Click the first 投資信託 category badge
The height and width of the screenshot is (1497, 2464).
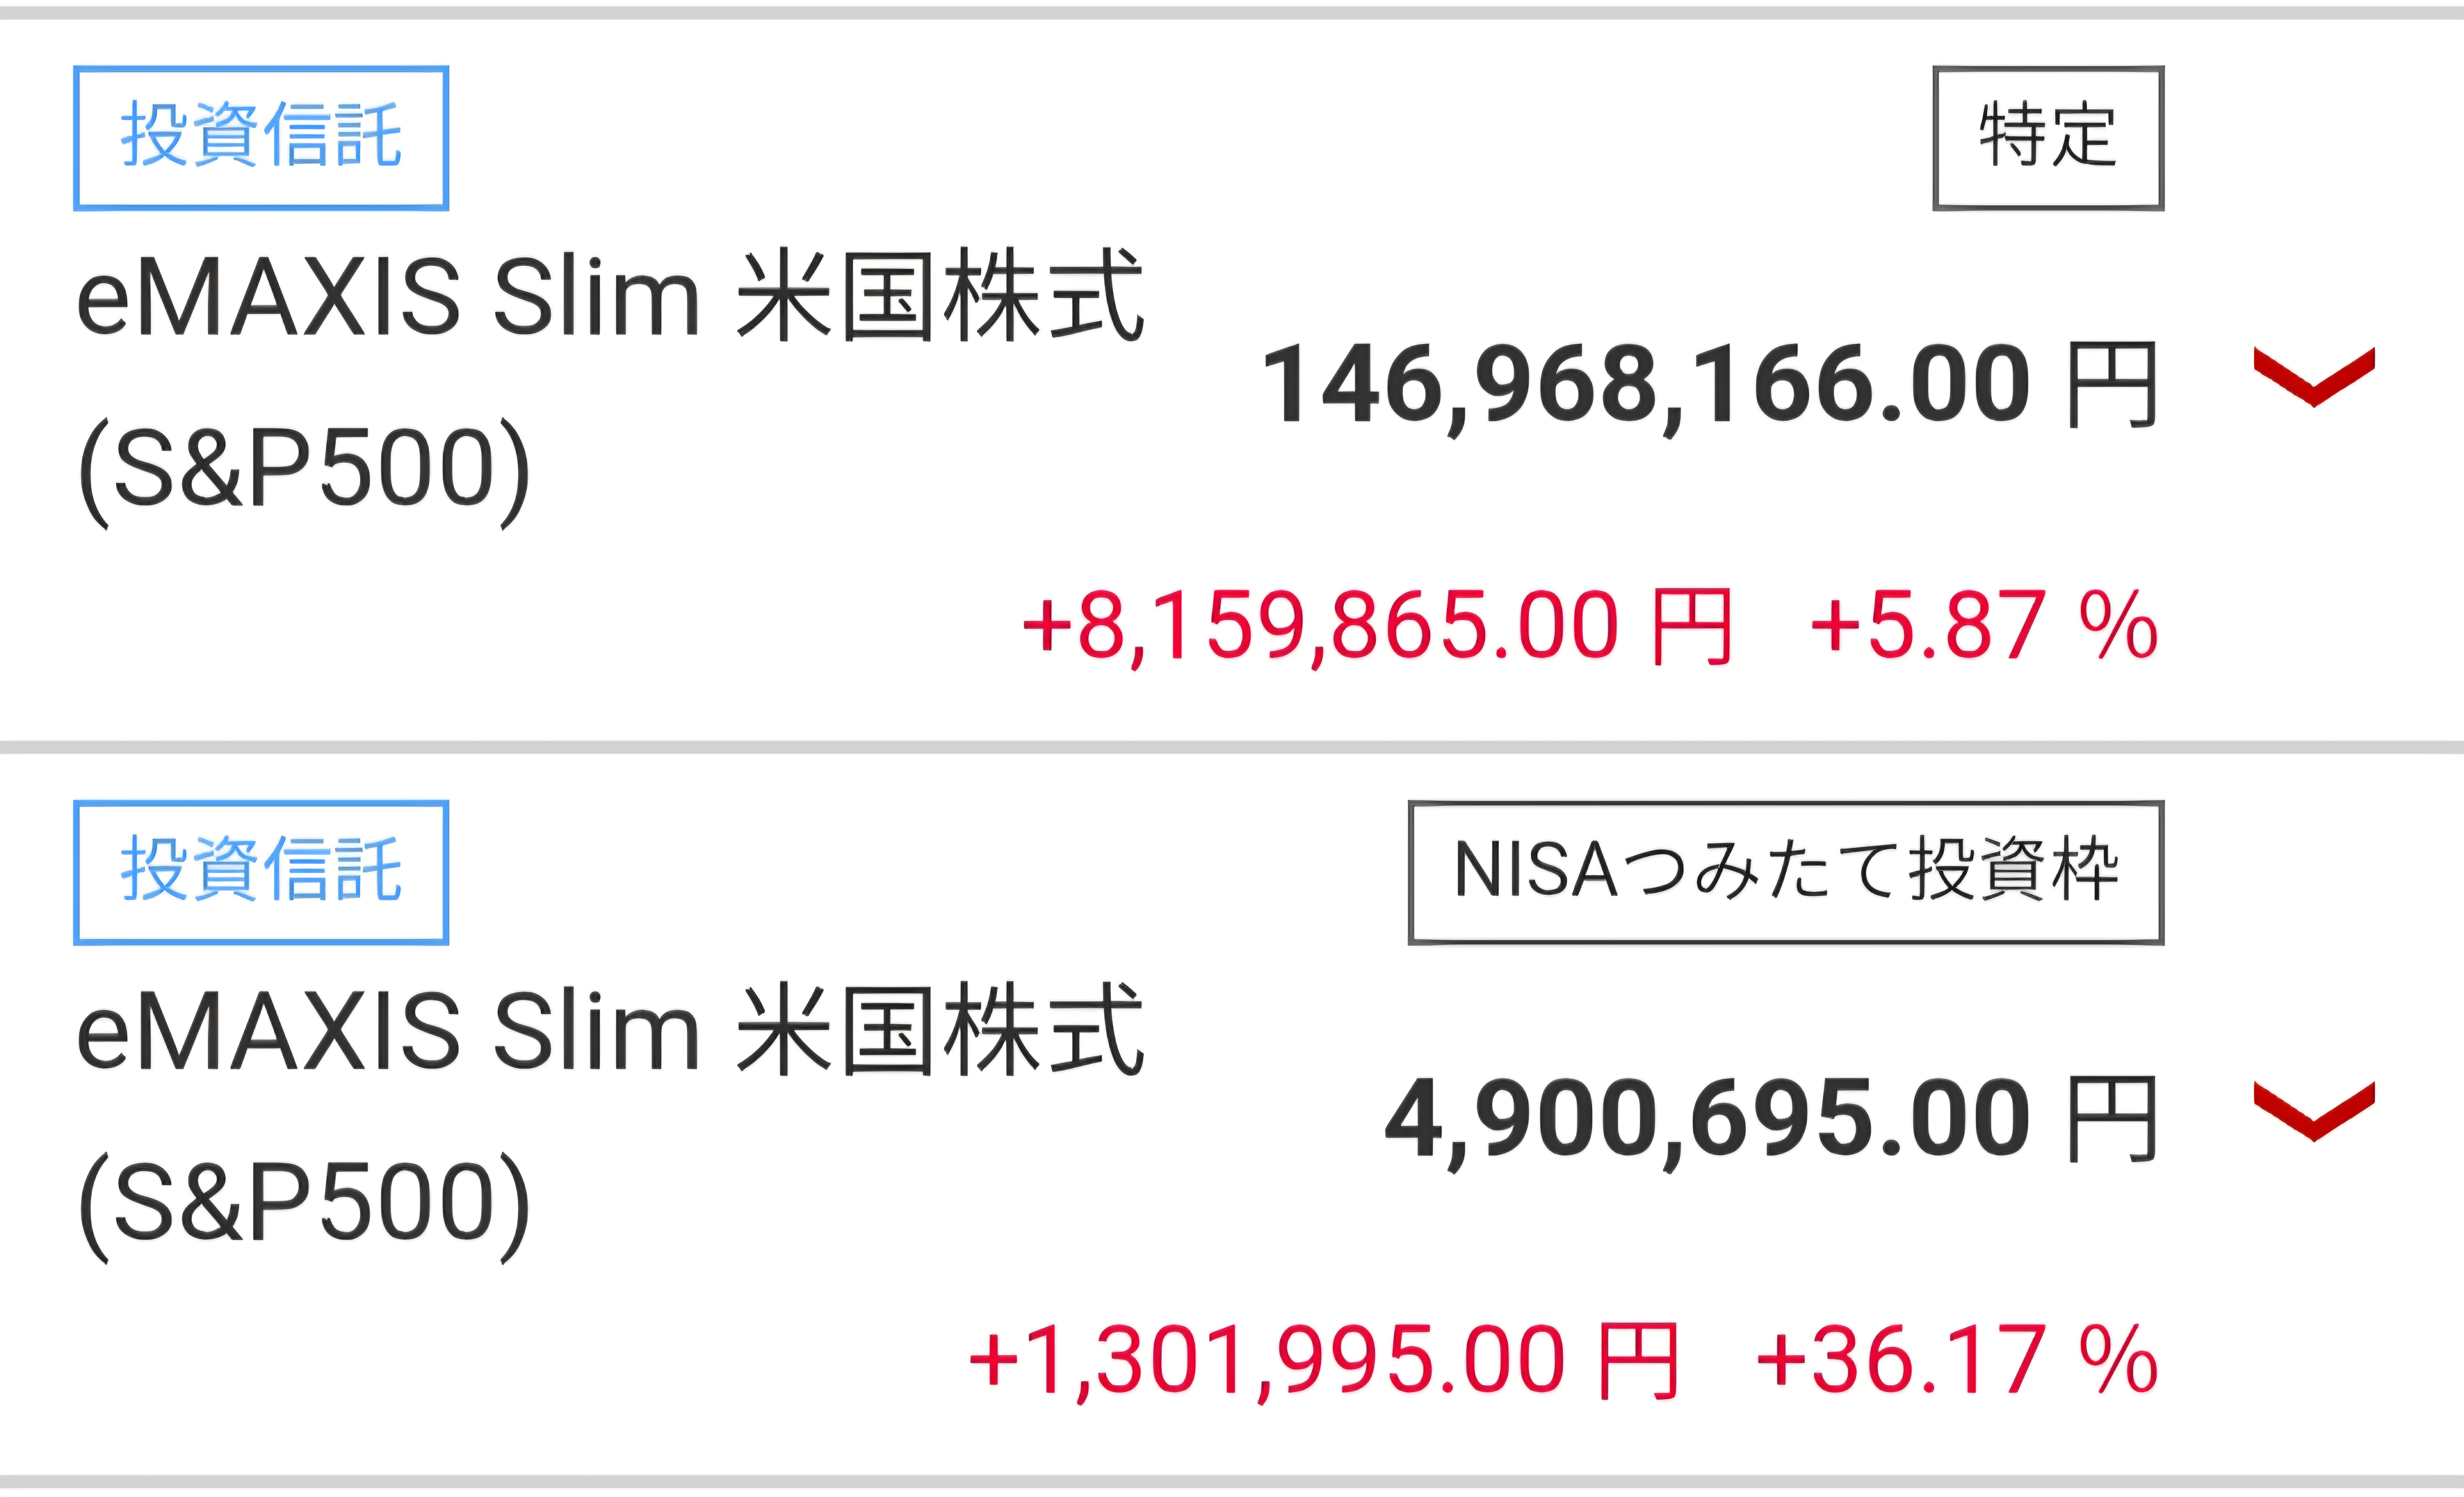(x=261, y=138)
